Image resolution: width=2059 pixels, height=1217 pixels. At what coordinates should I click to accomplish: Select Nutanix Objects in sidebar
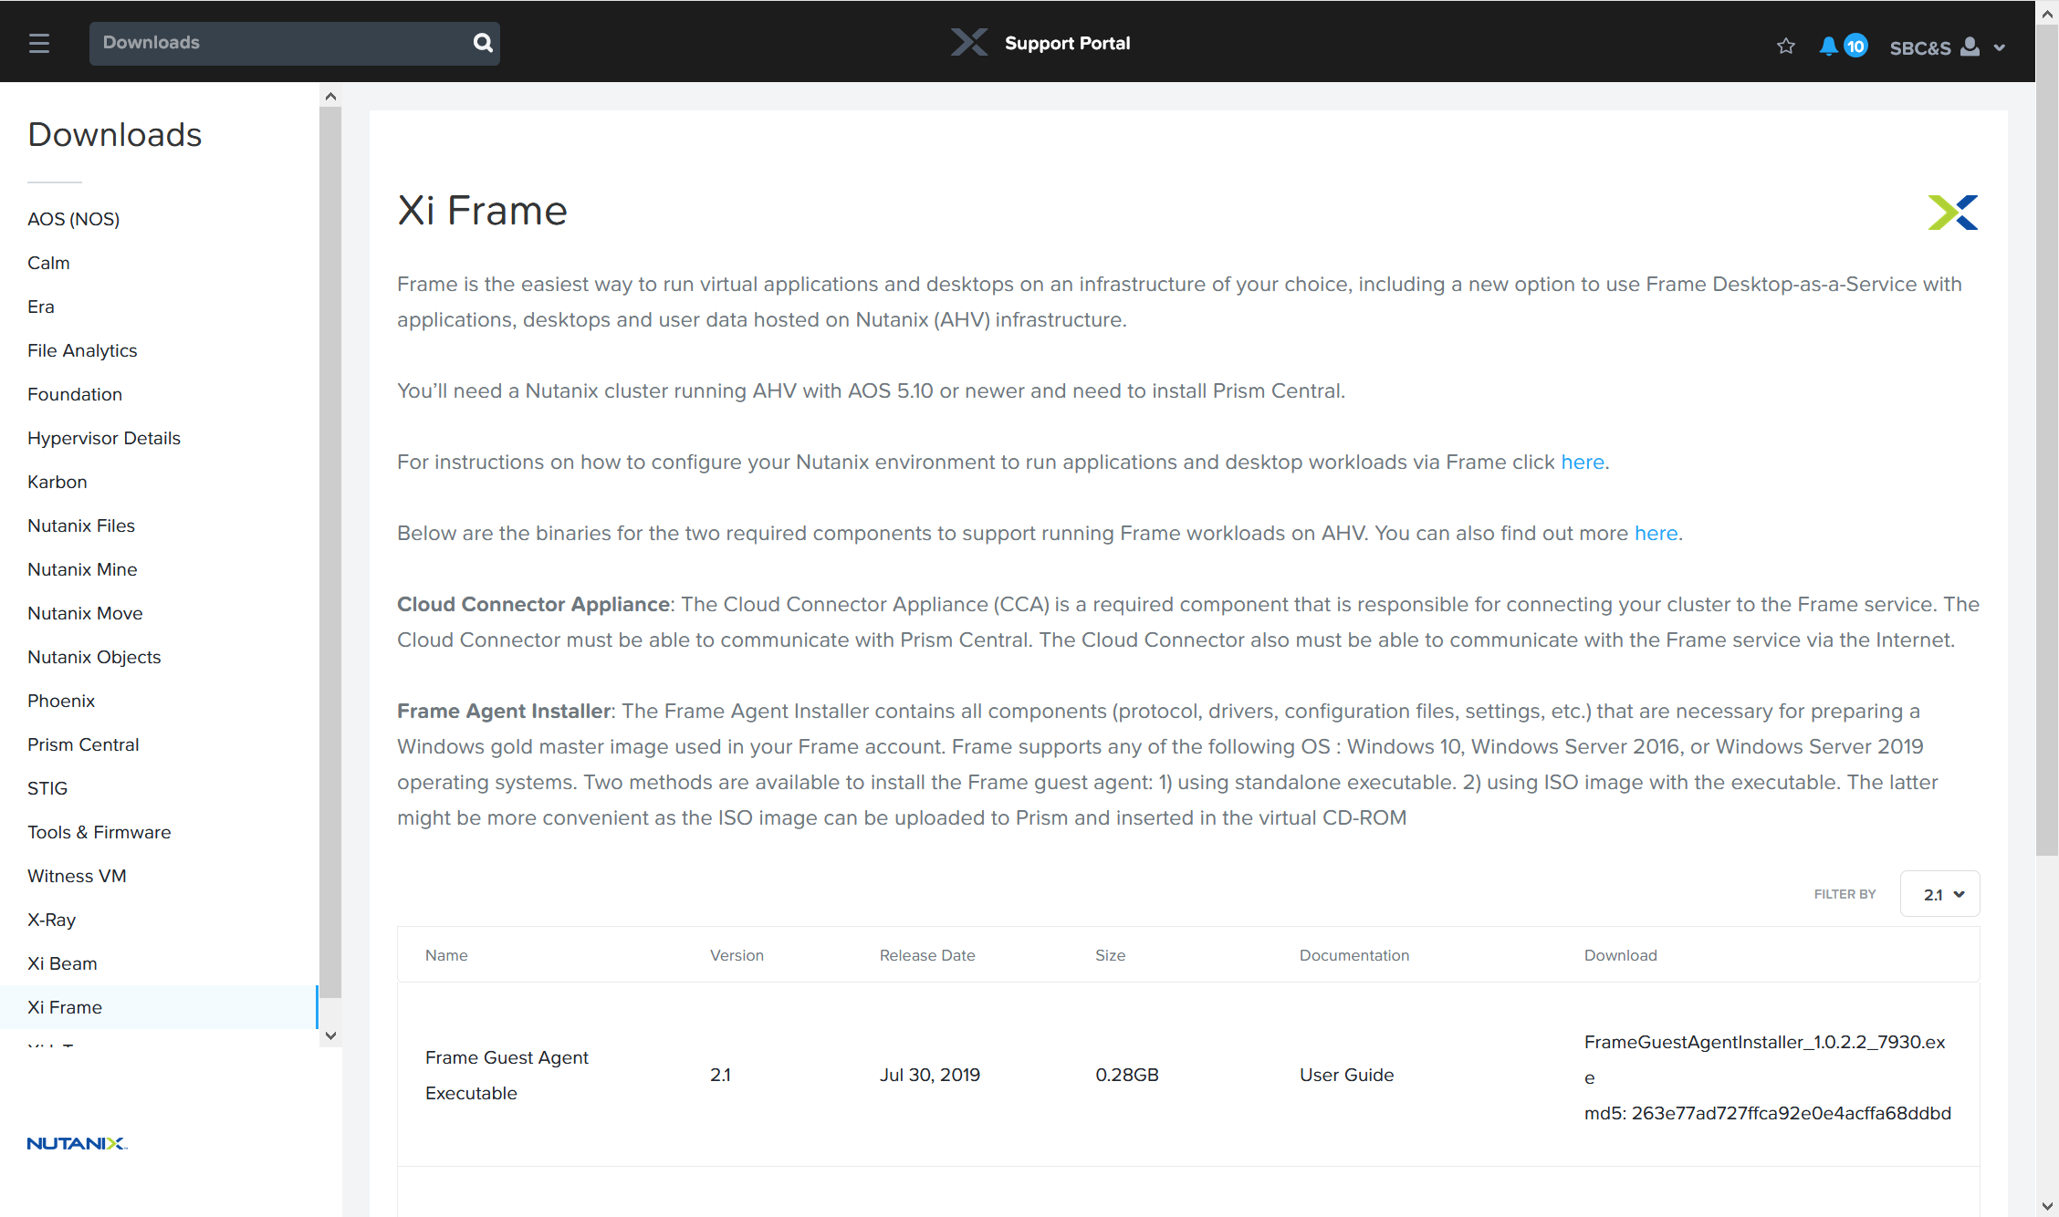pos(94,657)
